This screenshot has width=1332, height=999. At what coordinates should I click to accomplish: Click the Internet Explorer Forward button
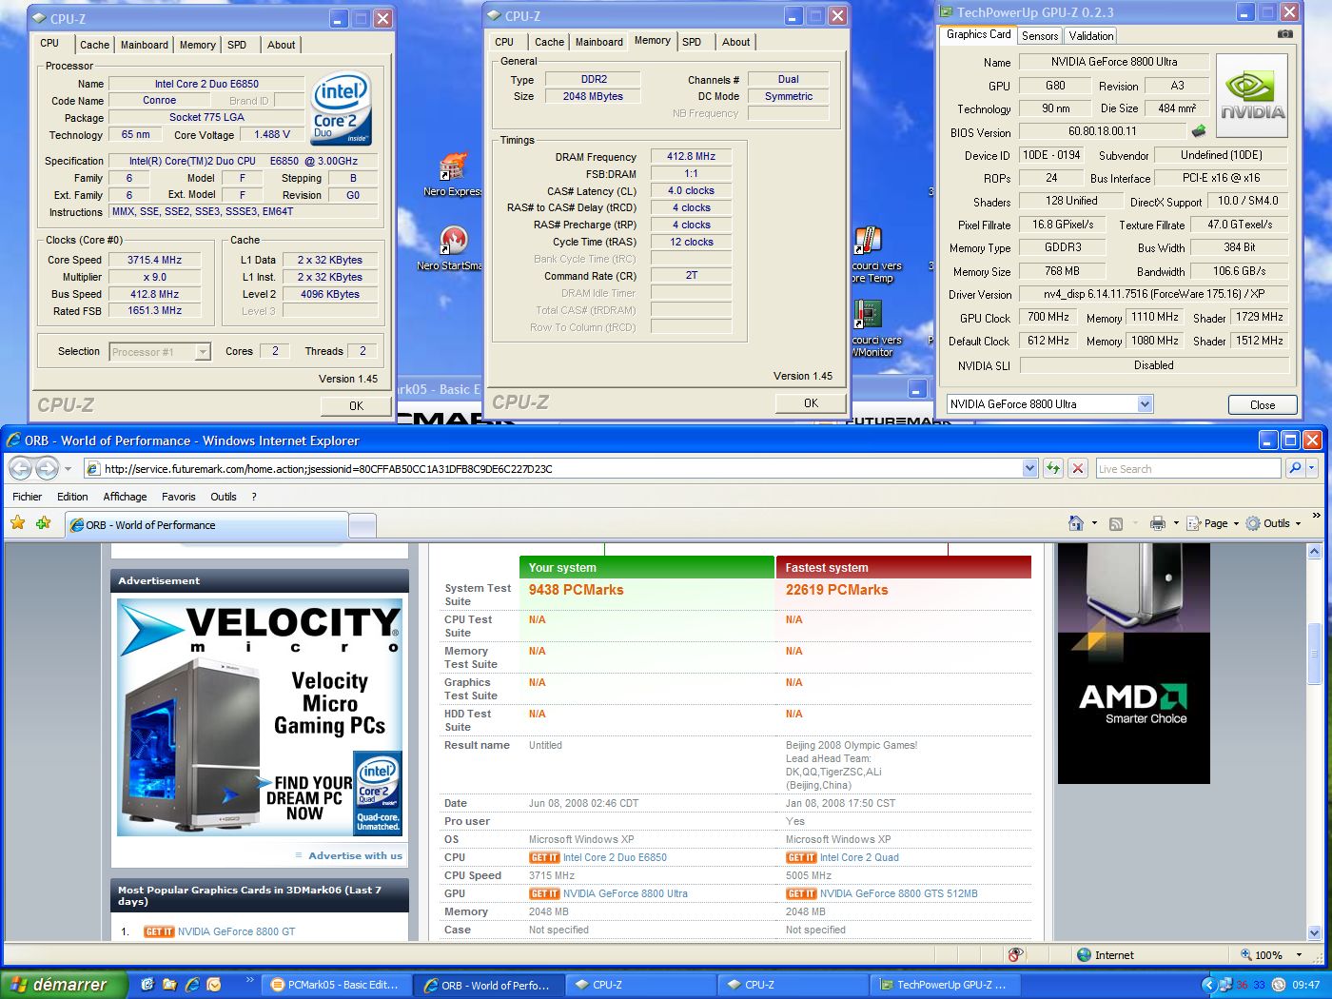[47, 468]
